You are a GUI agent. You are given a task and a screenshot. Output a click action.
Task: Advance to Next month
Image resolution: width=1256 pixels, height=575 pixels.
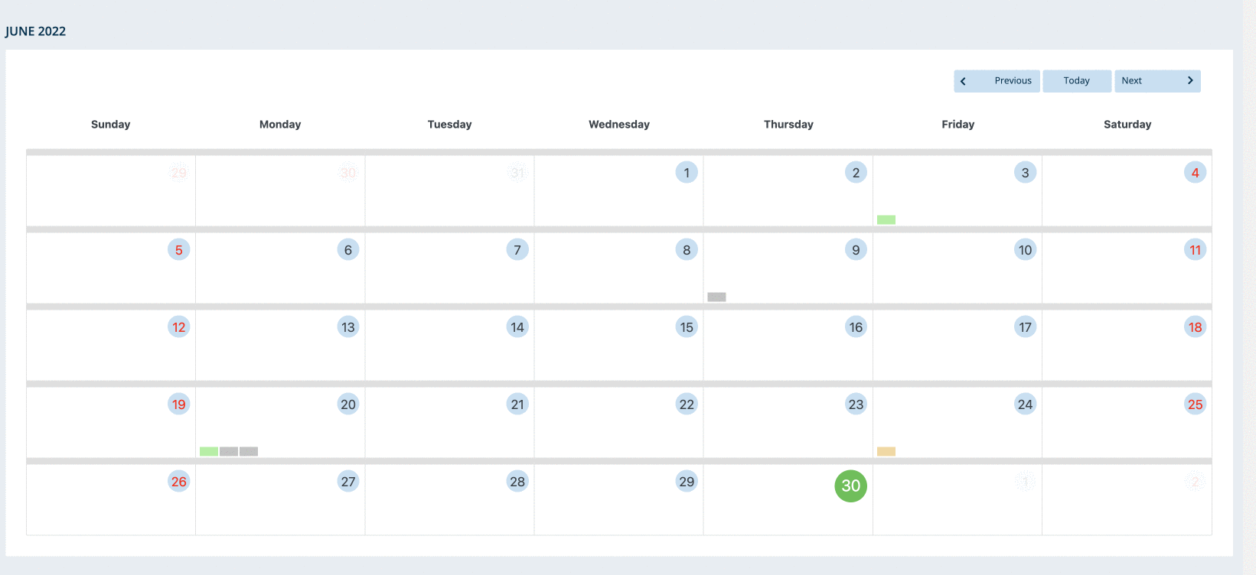pyautogui.click(x=1157, y=81)
